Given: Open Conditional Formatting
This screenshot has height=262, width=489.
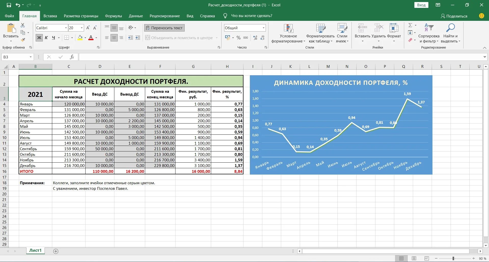Looking at the screenshot, I should click(288, 33).
